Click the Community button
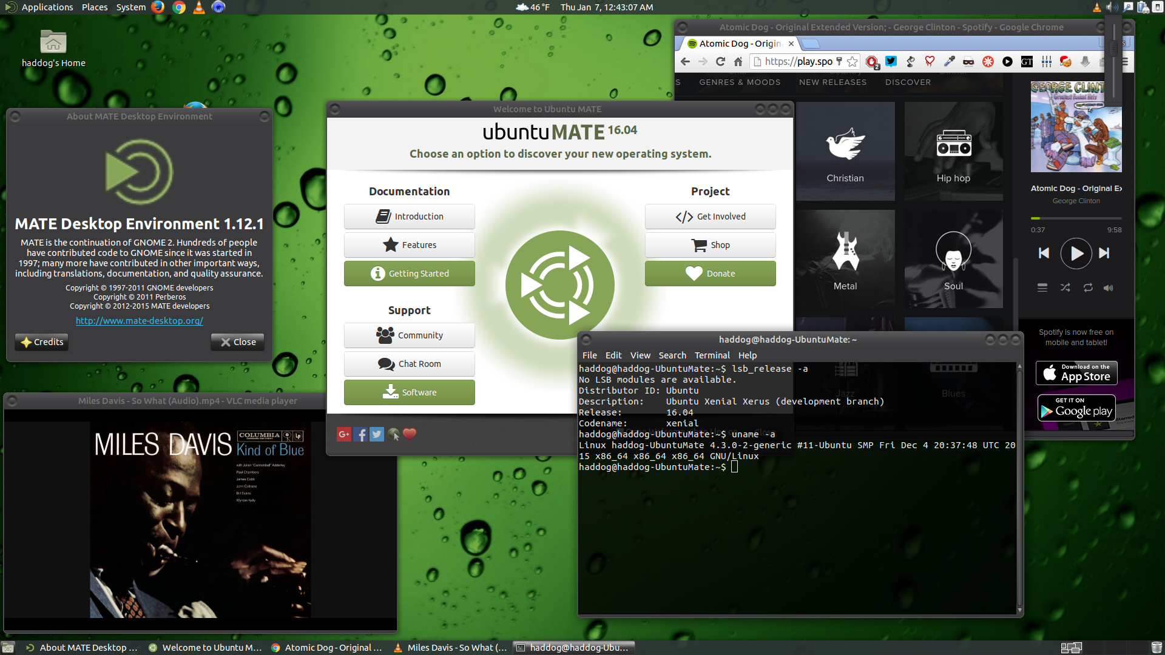Image resolution: width=1165 pixels, height=655 pixels. (x=410, y=335)
